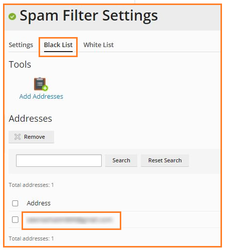Open the White List tab

[99, 45]
